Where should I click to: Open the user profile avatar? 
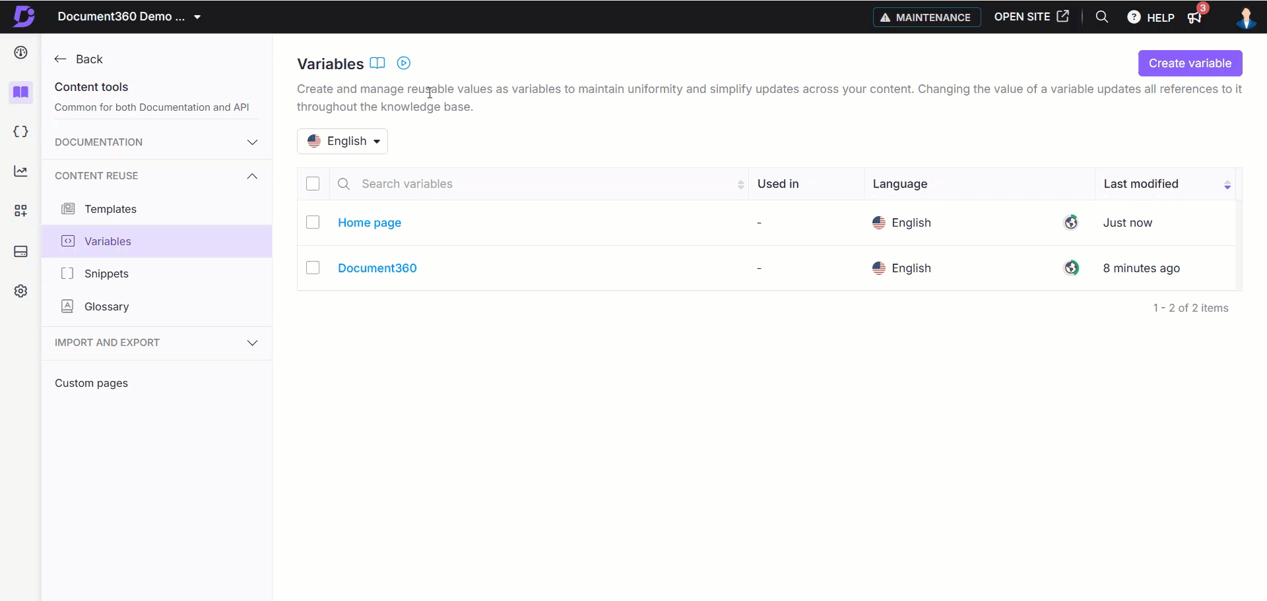[1246, 17]
